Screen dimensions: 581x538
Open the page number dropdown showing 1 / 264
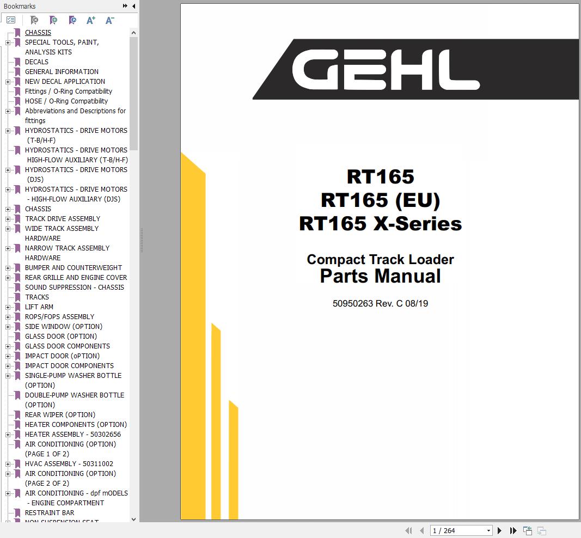coord(489,530)
